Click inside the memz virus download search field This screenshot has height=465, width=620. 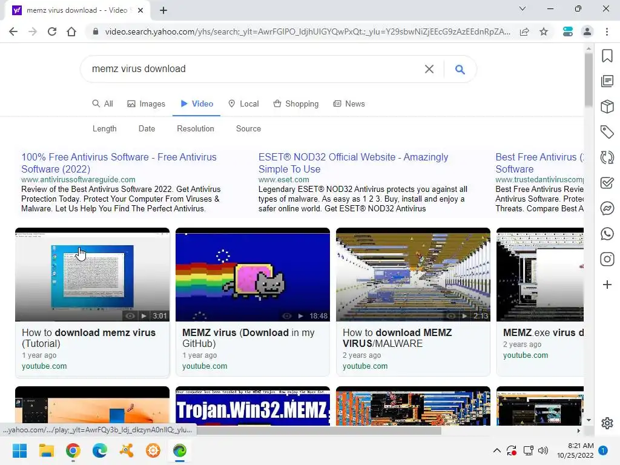coord(253,69)
